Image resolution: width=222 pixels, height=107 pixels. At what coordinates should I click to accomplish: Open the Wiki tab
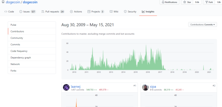point(114,12)
